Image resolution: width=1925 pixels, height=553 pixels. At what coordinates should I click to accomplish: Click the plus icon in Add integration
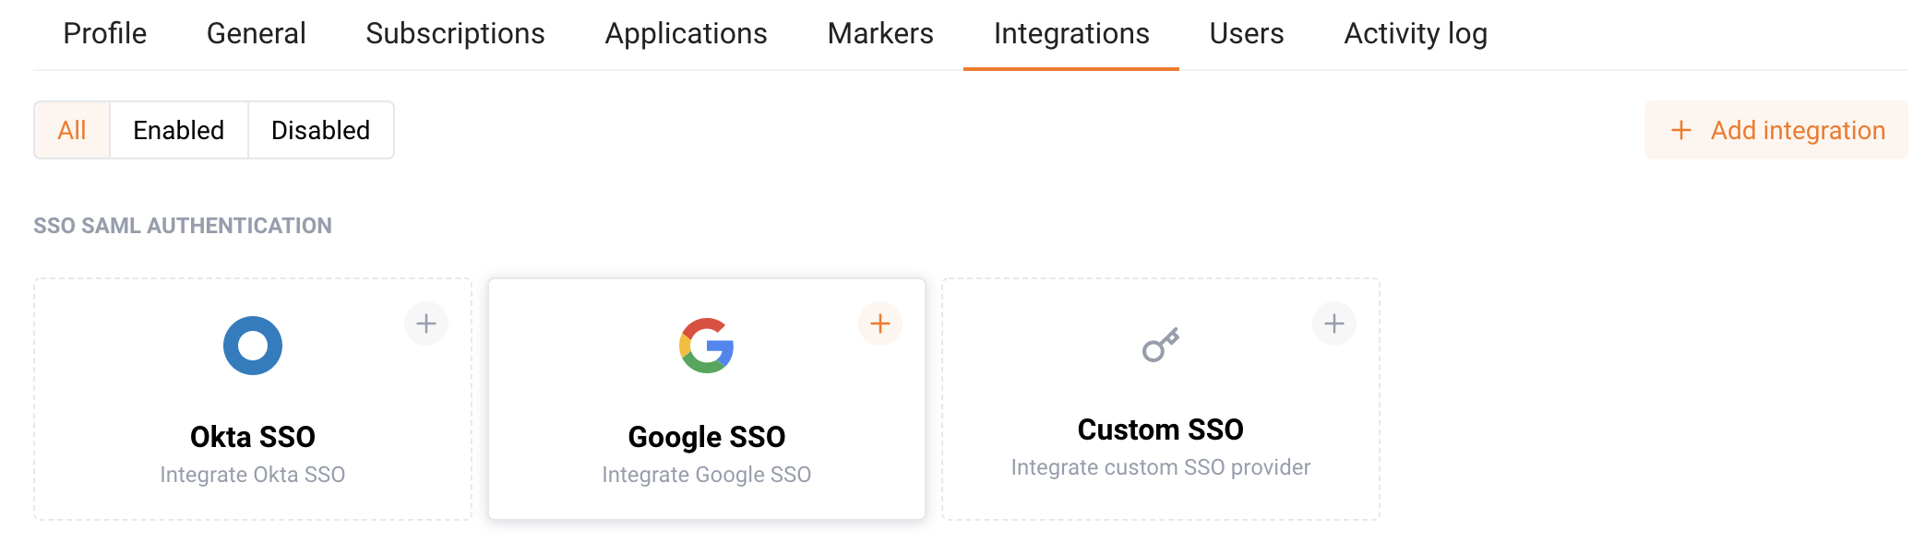pyautogui.click(x=1681, y=130)
